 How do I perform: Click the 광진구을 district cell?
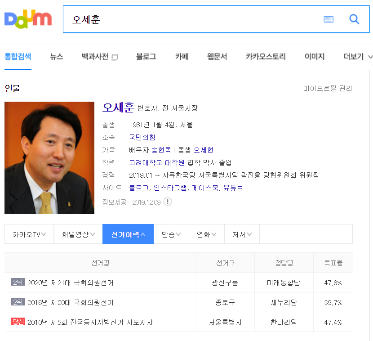(225, 283)
